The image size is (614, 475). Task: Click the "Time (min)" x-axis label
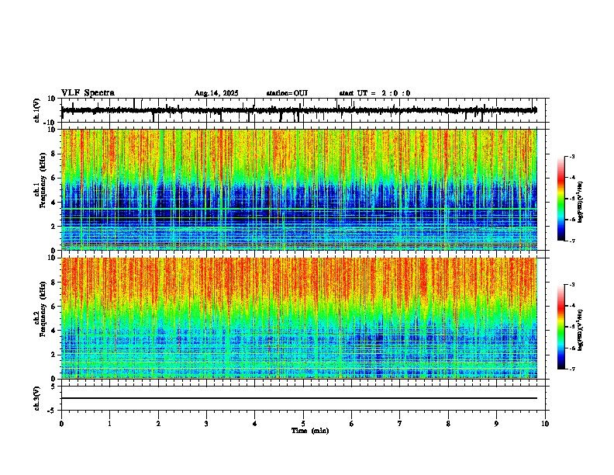[x=310, y=431]
